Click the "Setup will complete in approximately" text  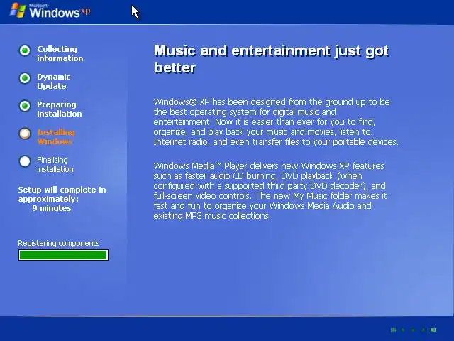pos(62,194)
